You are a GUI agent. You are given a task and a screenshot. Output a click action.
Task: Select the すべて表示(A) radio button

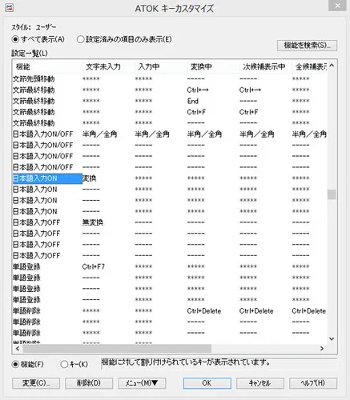[38, 39]
